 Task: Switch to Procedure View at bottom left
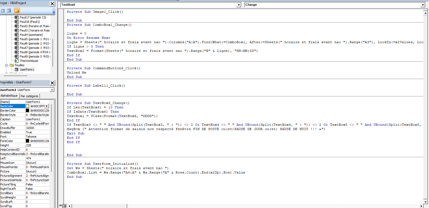pyautogui.click(x=60, y=206)
